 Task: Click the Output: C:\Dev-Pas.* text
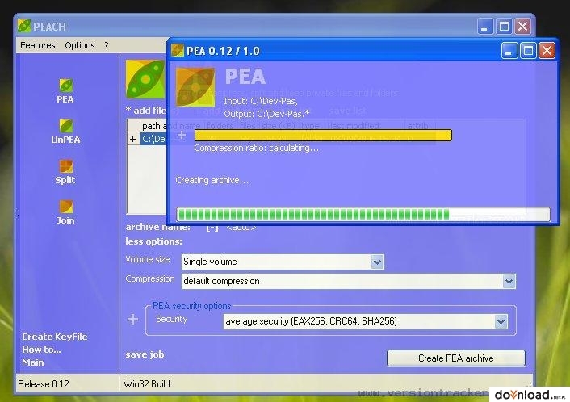[266, 114]
